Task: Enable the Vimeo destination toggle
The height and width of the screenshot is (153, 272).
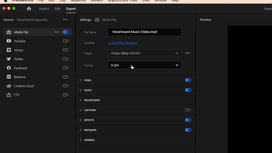Action: coord(66,50)
